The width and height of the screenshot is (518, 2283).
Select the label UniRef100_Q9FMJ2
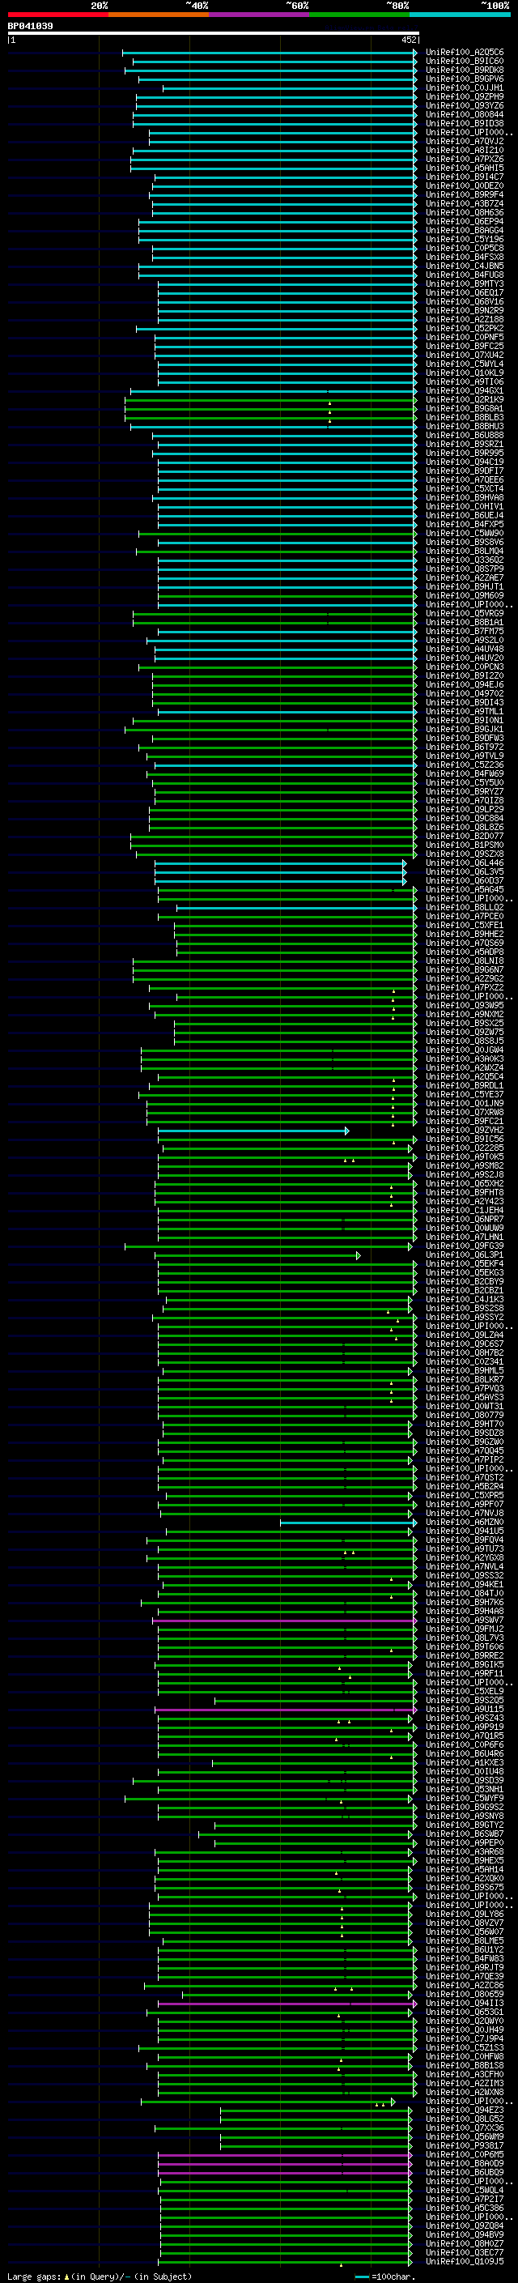coord(465,1629)
